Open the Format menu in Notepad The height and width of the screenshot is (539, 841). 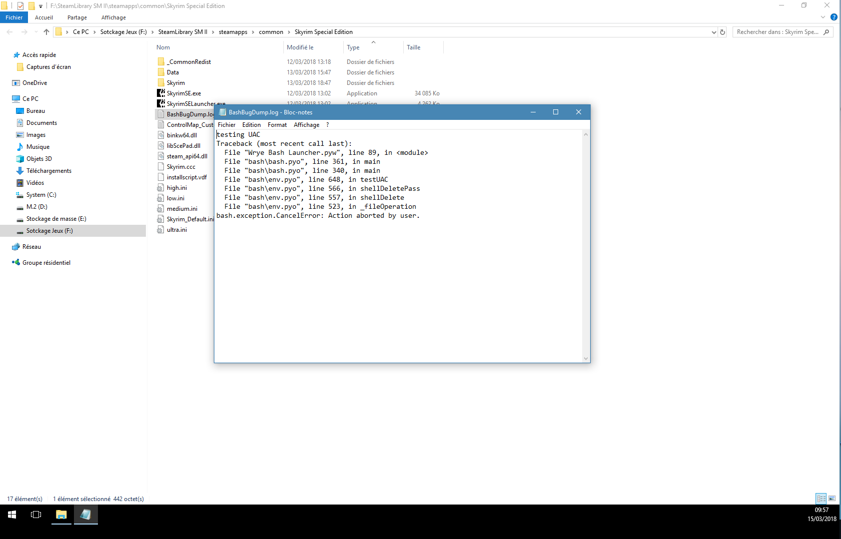(x=277, y=125)
